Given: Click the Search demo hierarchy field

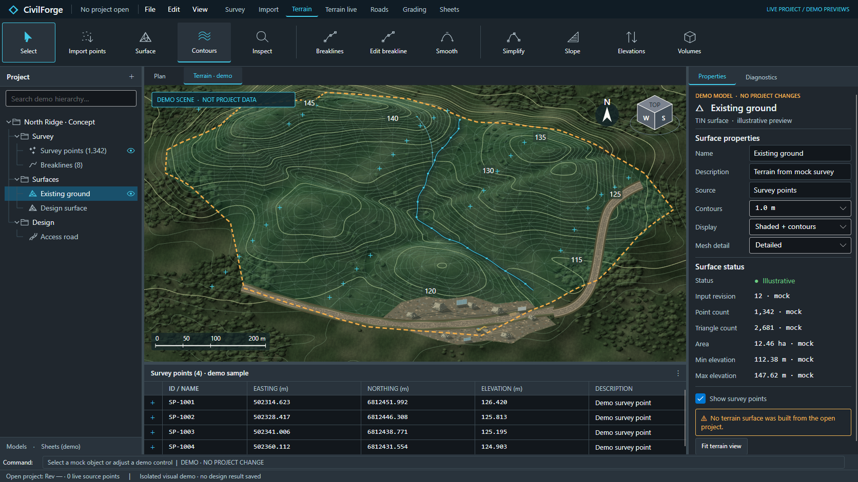Looking at the screenshot, I should pyautogui.click(x=71, y=98).
